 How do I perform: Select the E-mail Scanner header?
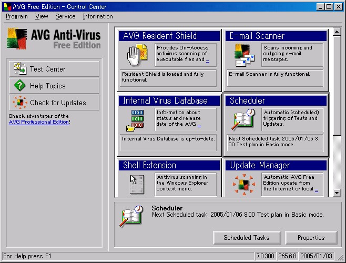[276, 36]
